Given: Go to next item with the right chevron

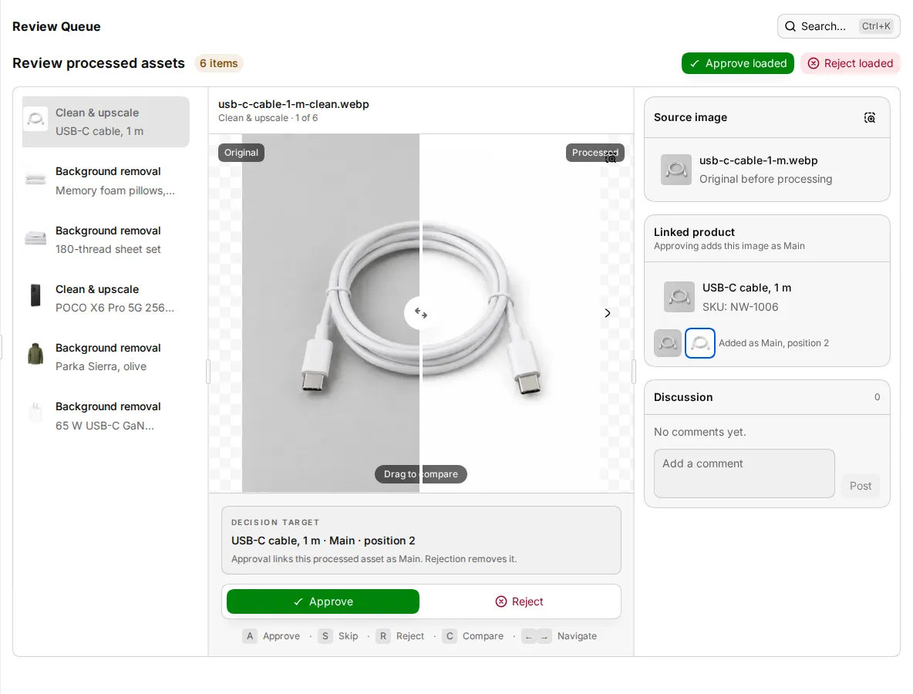Looking at the screenshot, I should point(608,313).
